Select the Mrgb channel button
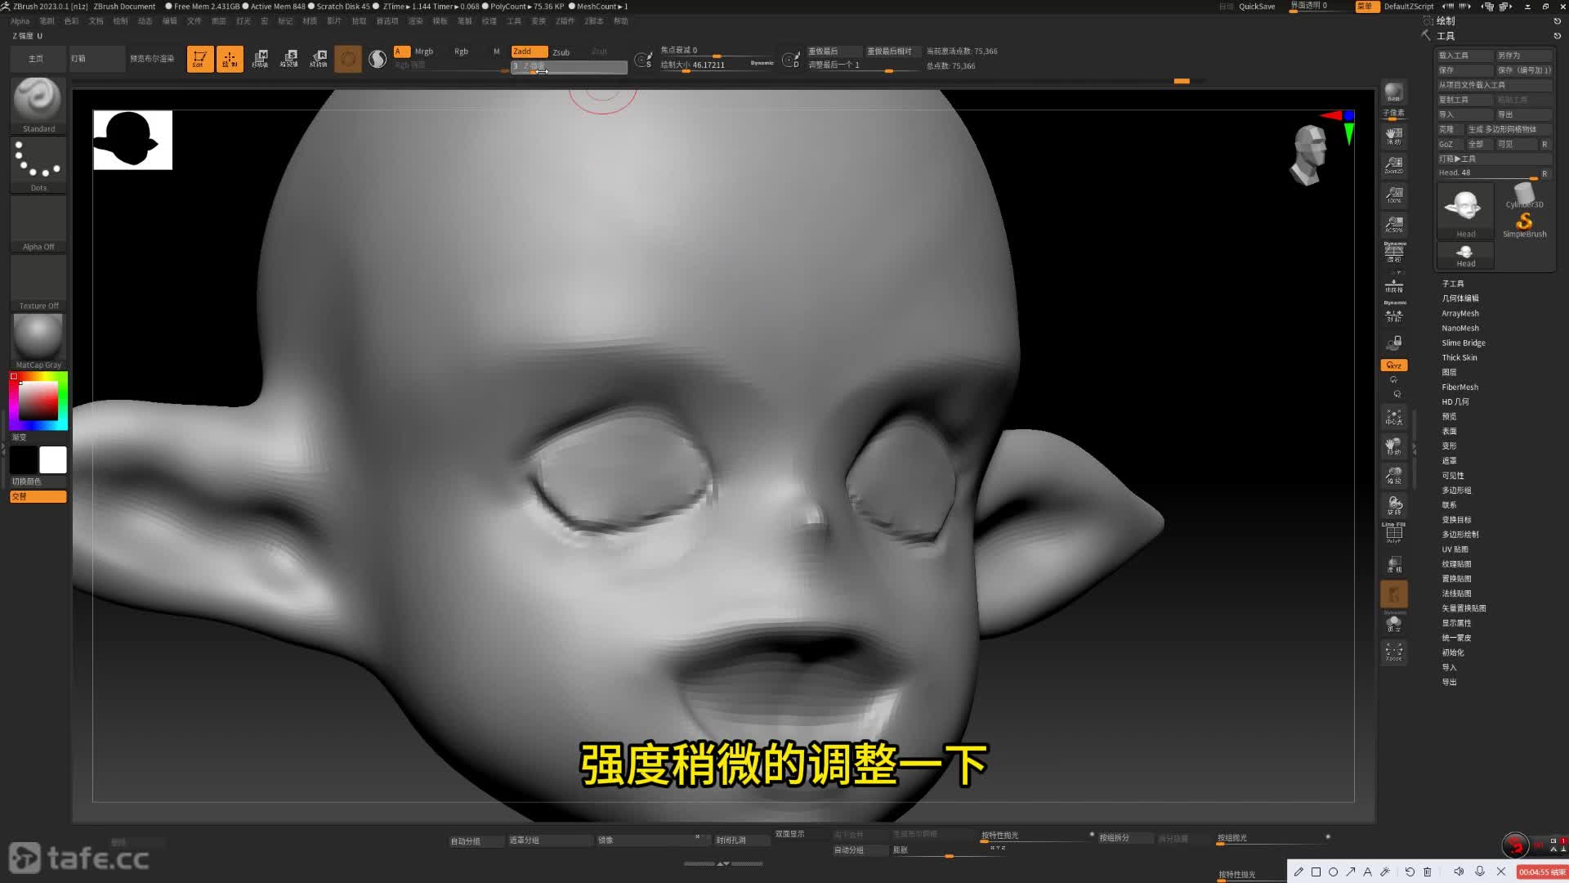Viewport: 1569px width, 883px height. [x=424, y=52]
